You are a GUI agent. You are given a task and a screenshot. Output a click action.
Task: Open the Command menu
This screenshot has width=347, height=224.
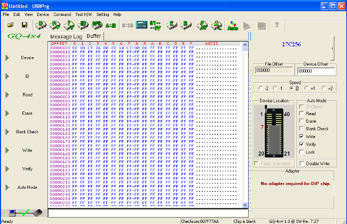click(62, 14)
